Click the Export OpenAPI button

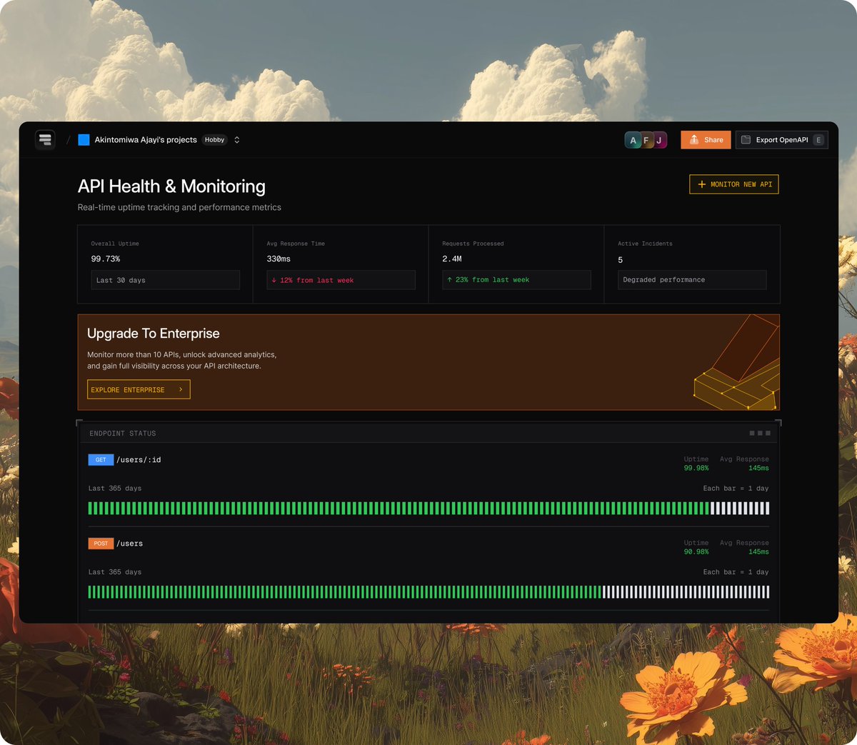click(781, 139)
